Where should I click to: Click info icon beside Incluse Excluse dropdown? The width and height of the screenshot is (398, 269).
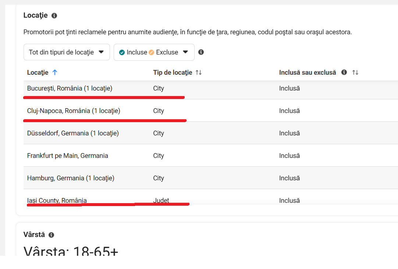point(201,52)
